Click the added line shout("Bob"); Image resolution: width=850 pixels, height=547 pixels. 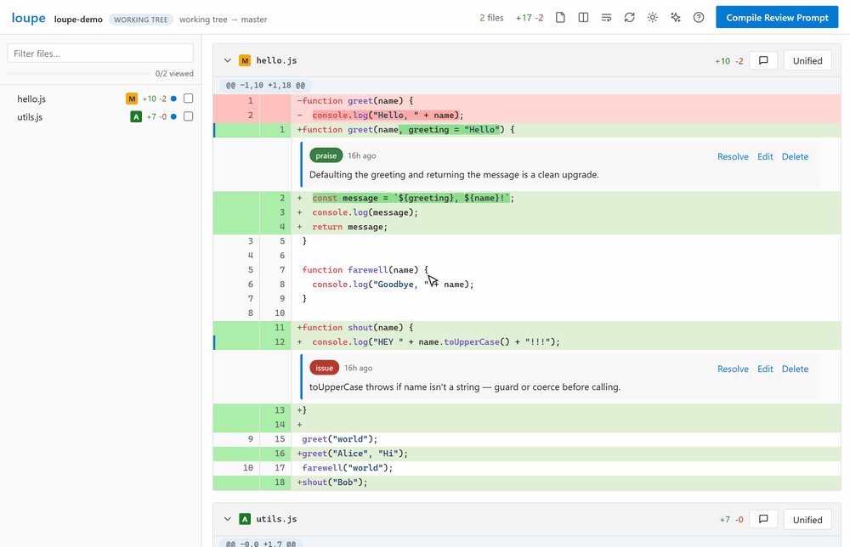527,482
